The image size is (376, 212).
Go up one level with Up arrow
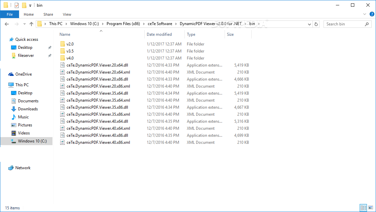(x=31, y=24)
